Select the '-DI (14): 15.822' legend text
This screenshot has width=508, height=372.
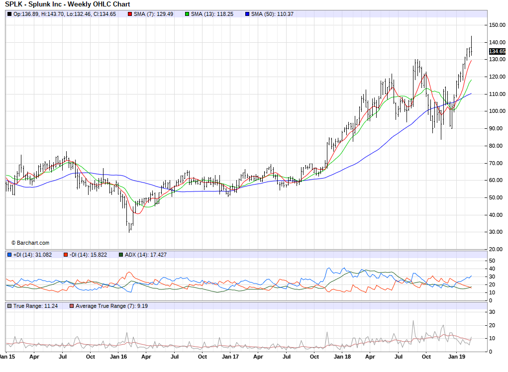tap(88, 255)
